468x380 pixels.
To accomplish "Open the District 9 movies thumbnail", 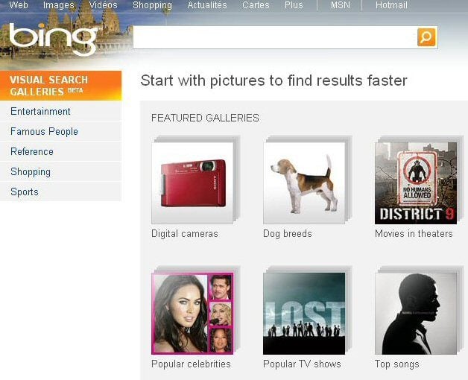I will coord(416,183).
